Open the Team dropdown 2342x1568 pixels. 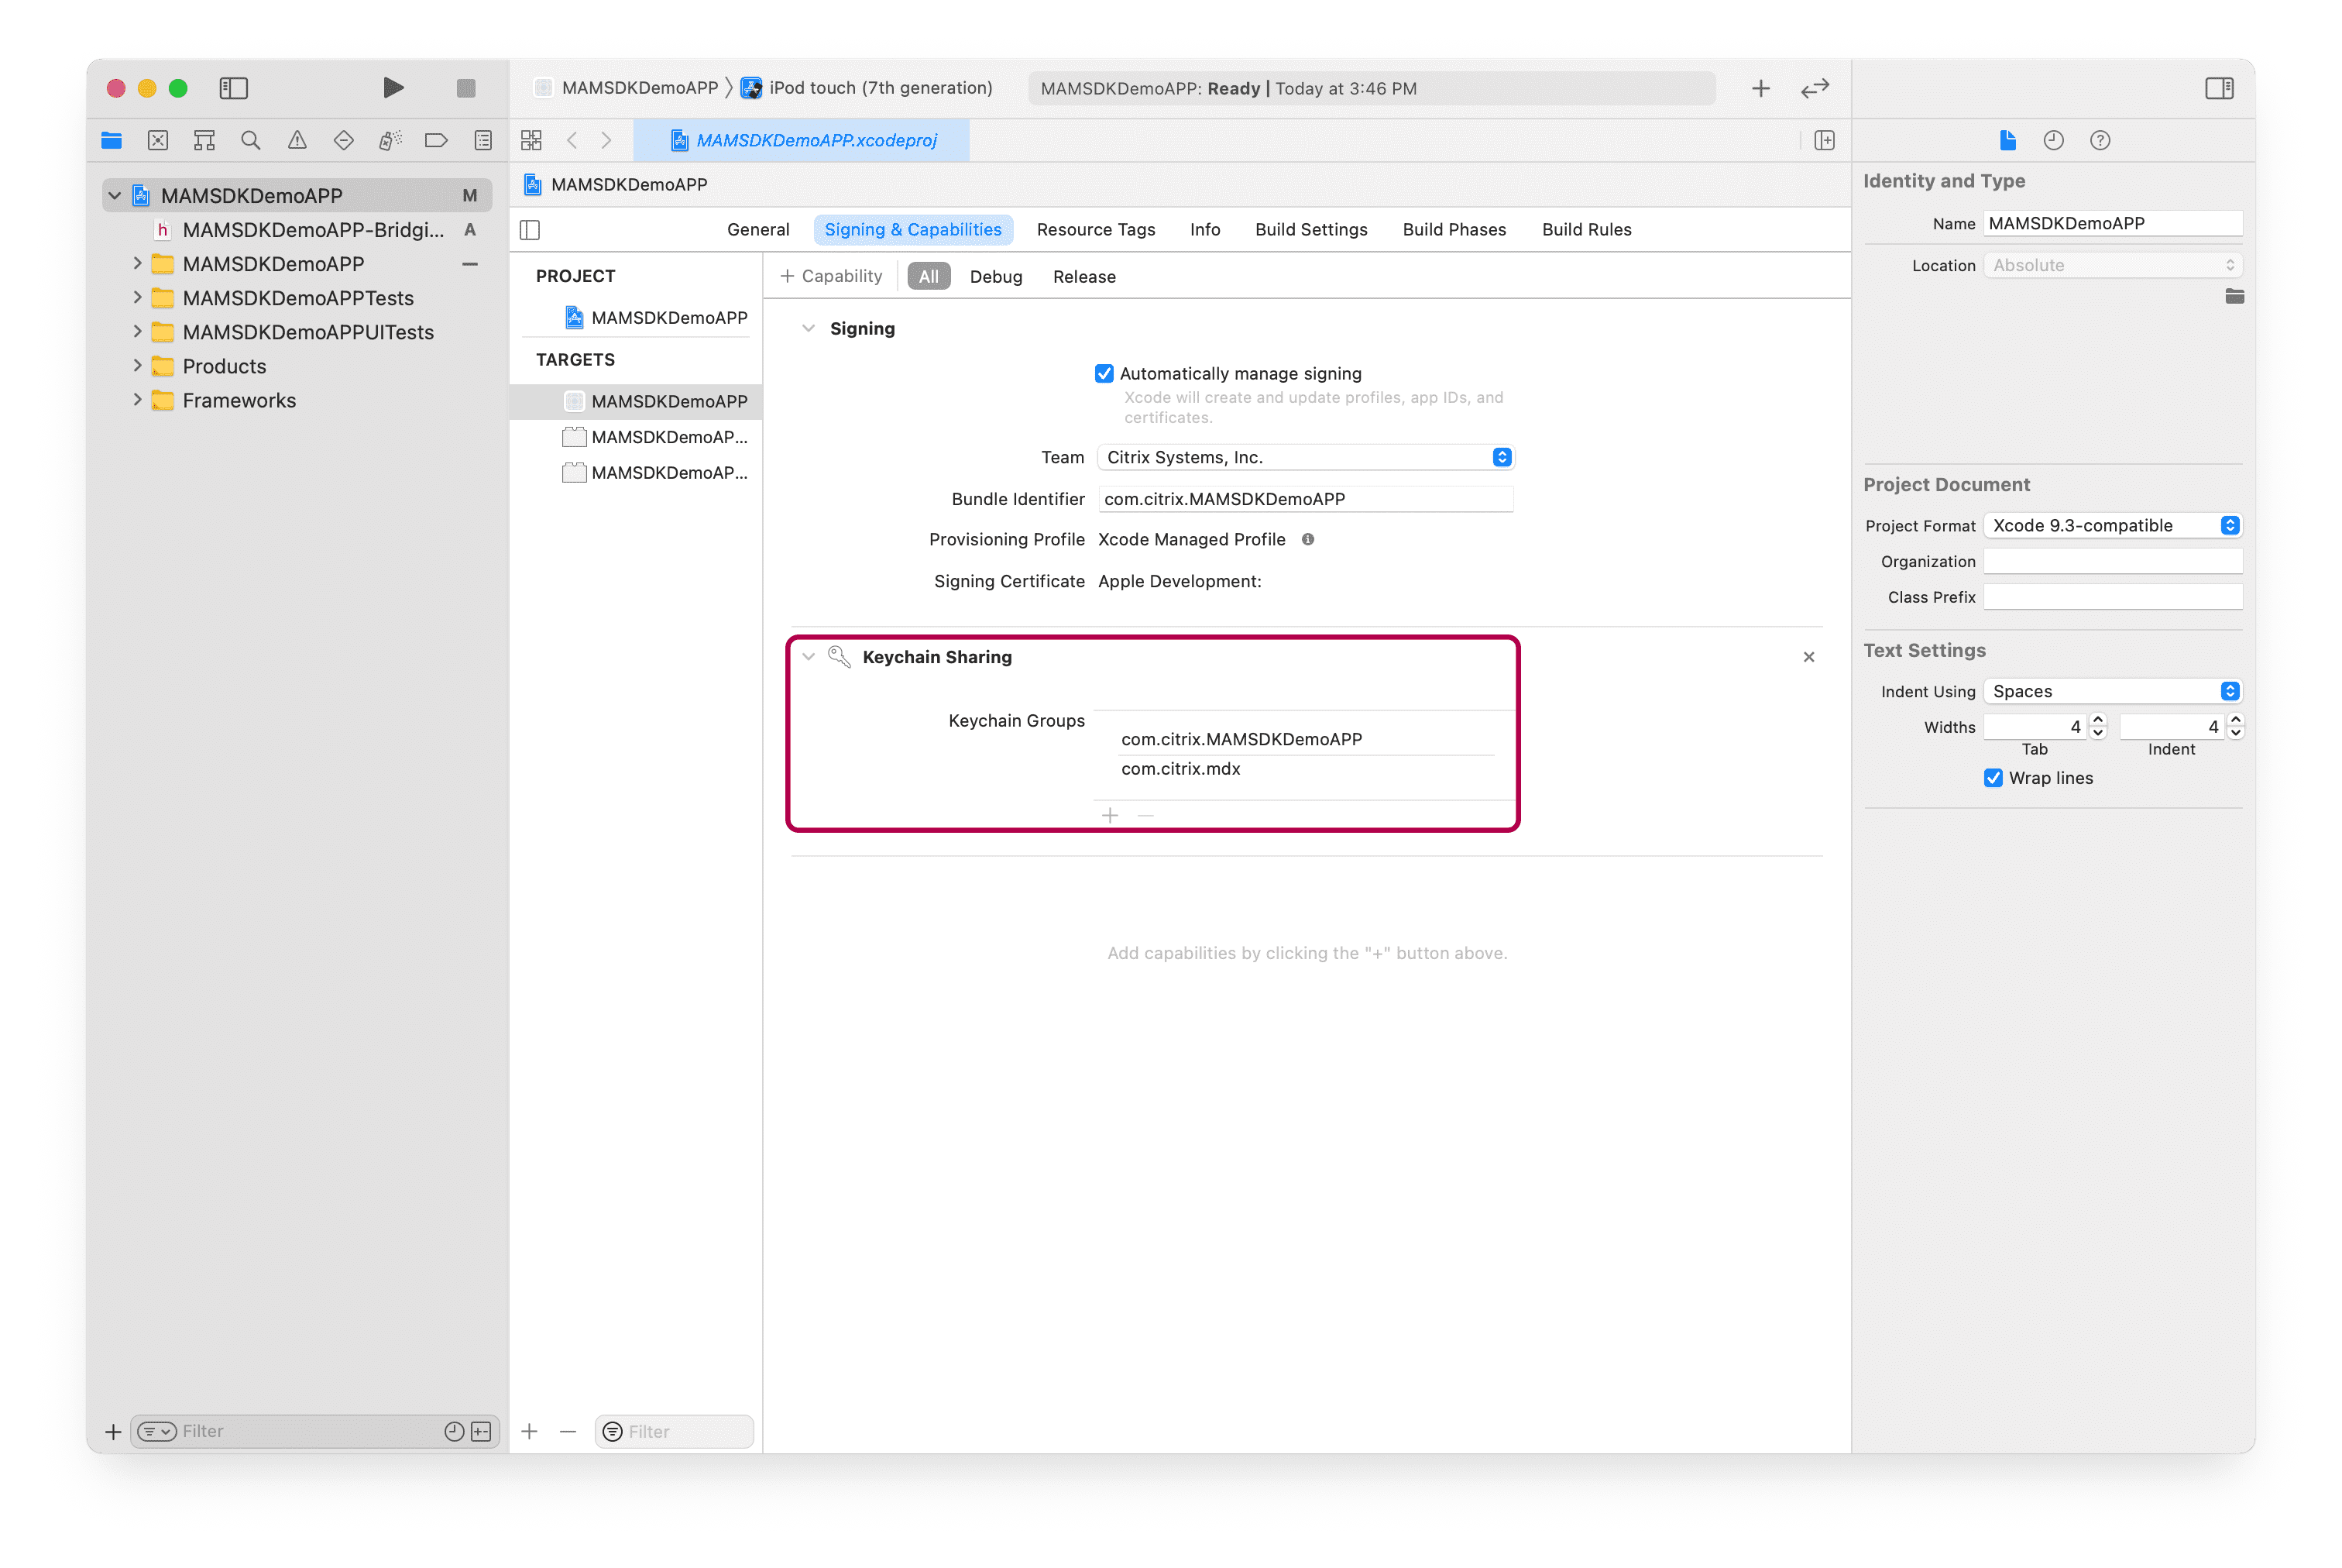[1306, 458]
